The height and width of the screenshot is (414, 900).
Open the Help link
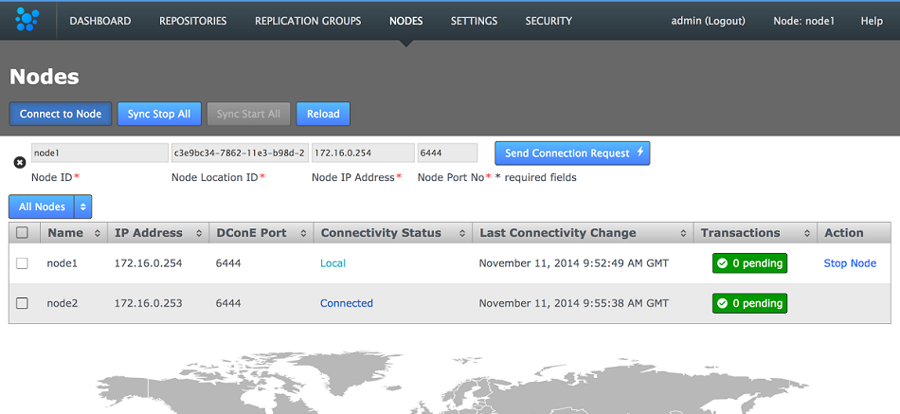tap(872, 21)
